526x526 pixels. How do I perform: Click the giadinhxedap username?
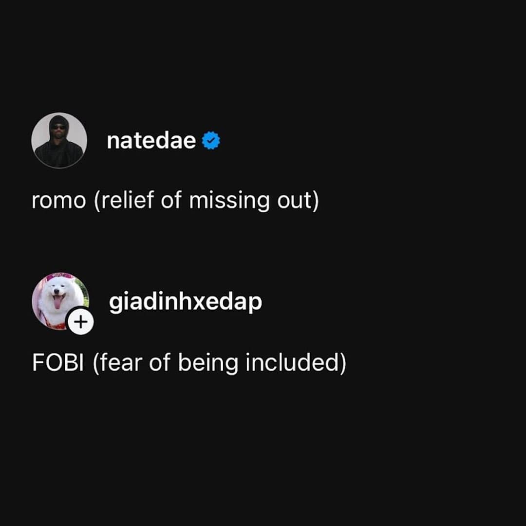186,302
